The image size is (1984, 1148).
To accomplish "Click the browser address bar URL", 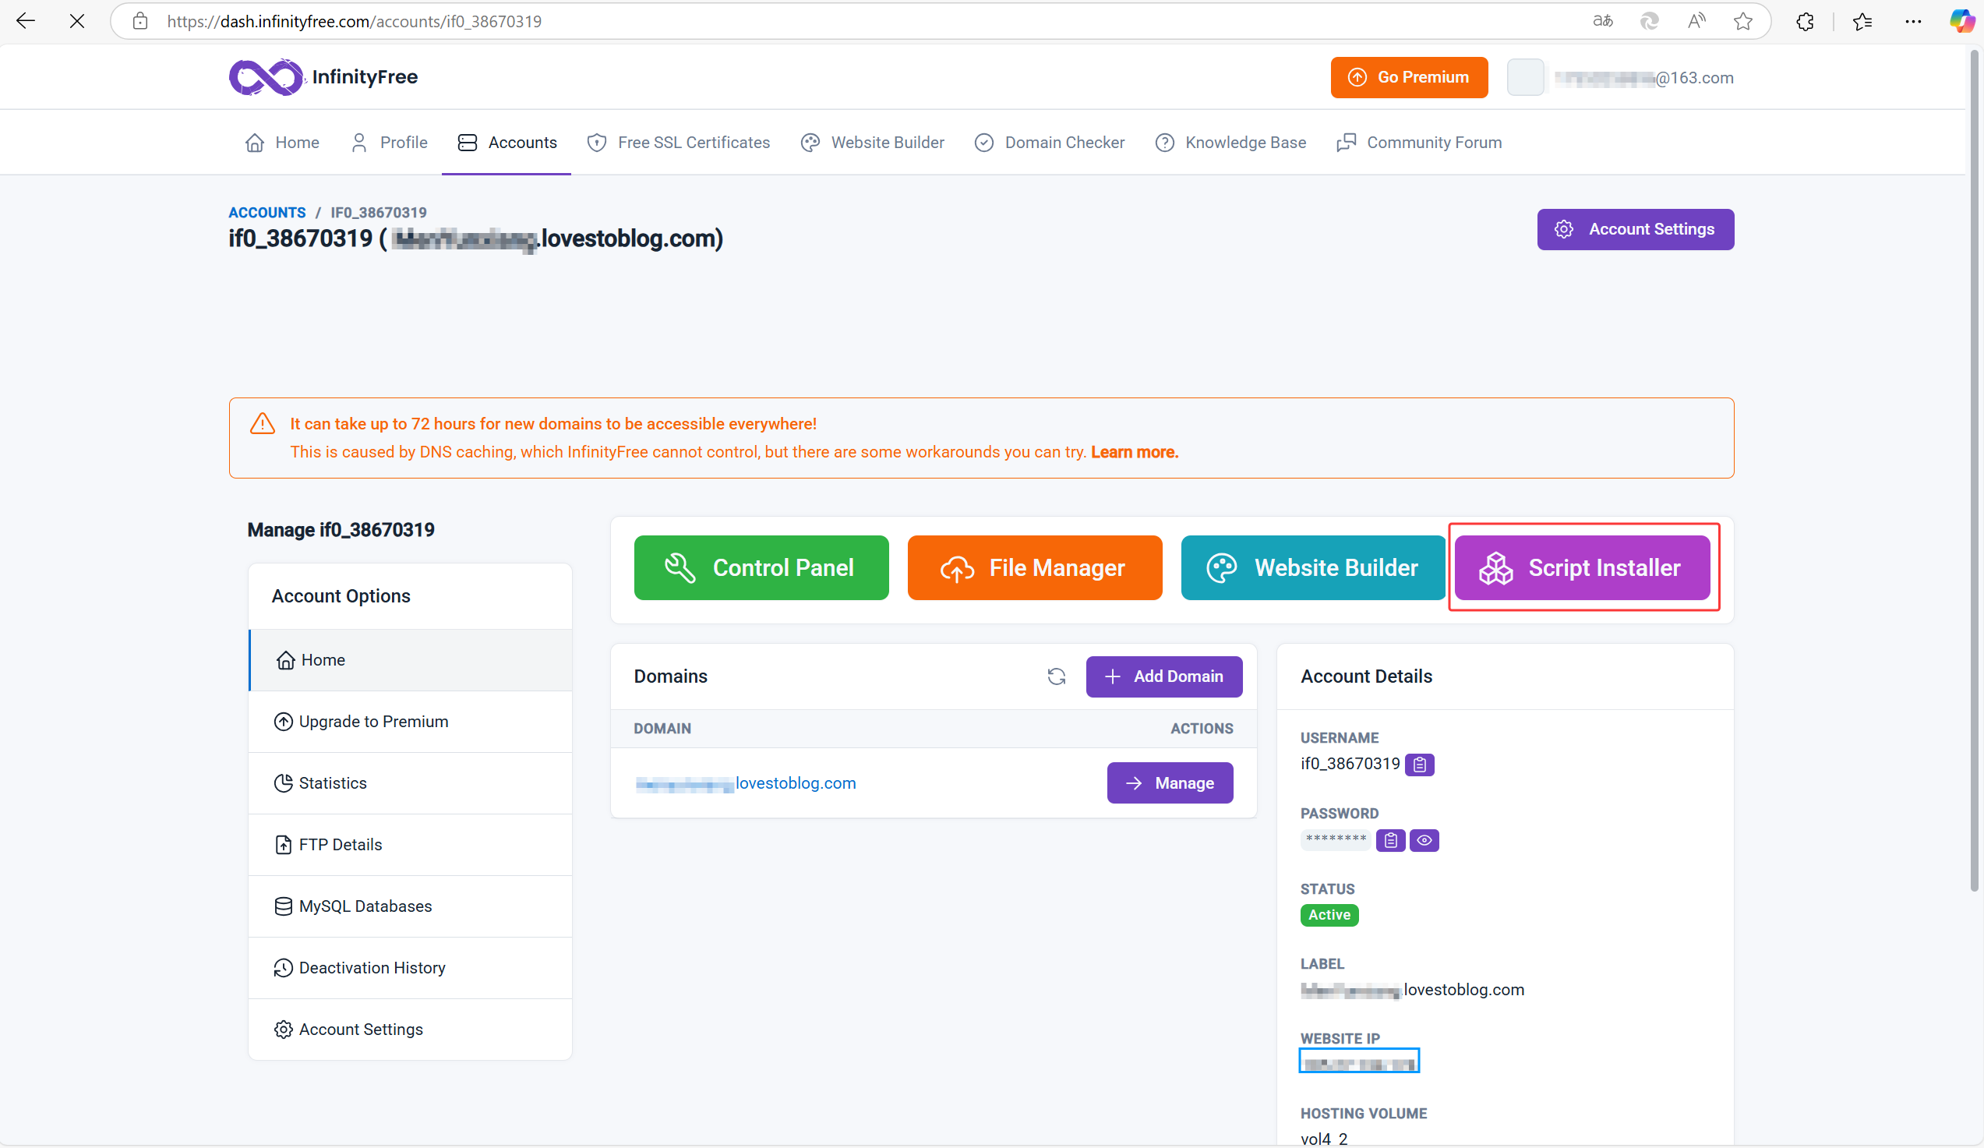I will coord(355,21).
